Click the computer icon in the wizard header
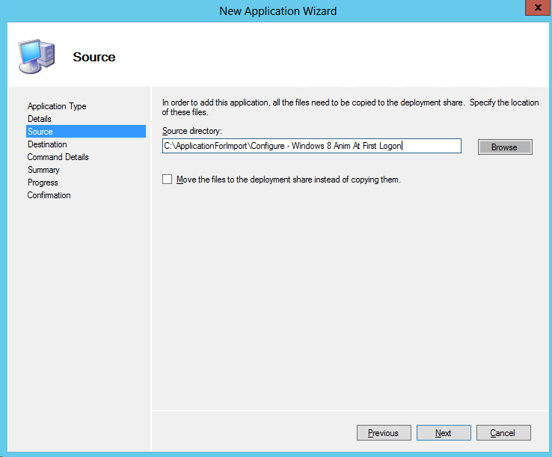This screenshot has height=457, width=552. [34, 56]
